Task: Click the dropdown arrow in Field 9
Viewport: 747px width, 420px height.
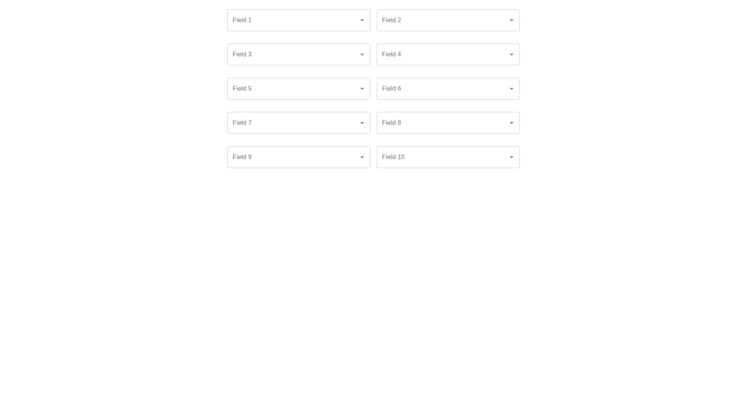Action: tap(362, 157)
